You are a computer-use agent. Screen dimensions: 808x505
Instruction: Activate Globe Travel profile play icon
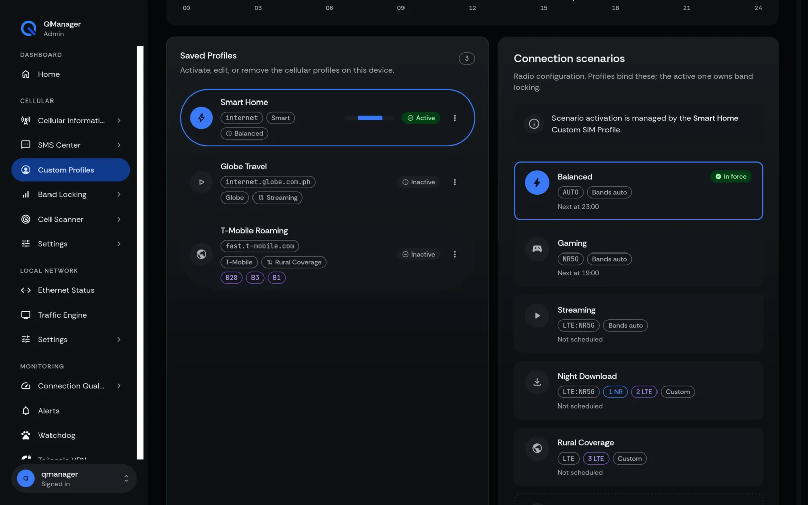click(x=201, y=182)
